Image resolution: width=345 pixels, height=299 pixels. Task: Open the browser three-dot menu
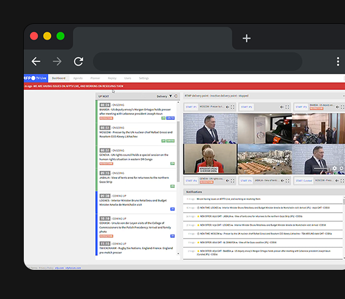(338, 61)
